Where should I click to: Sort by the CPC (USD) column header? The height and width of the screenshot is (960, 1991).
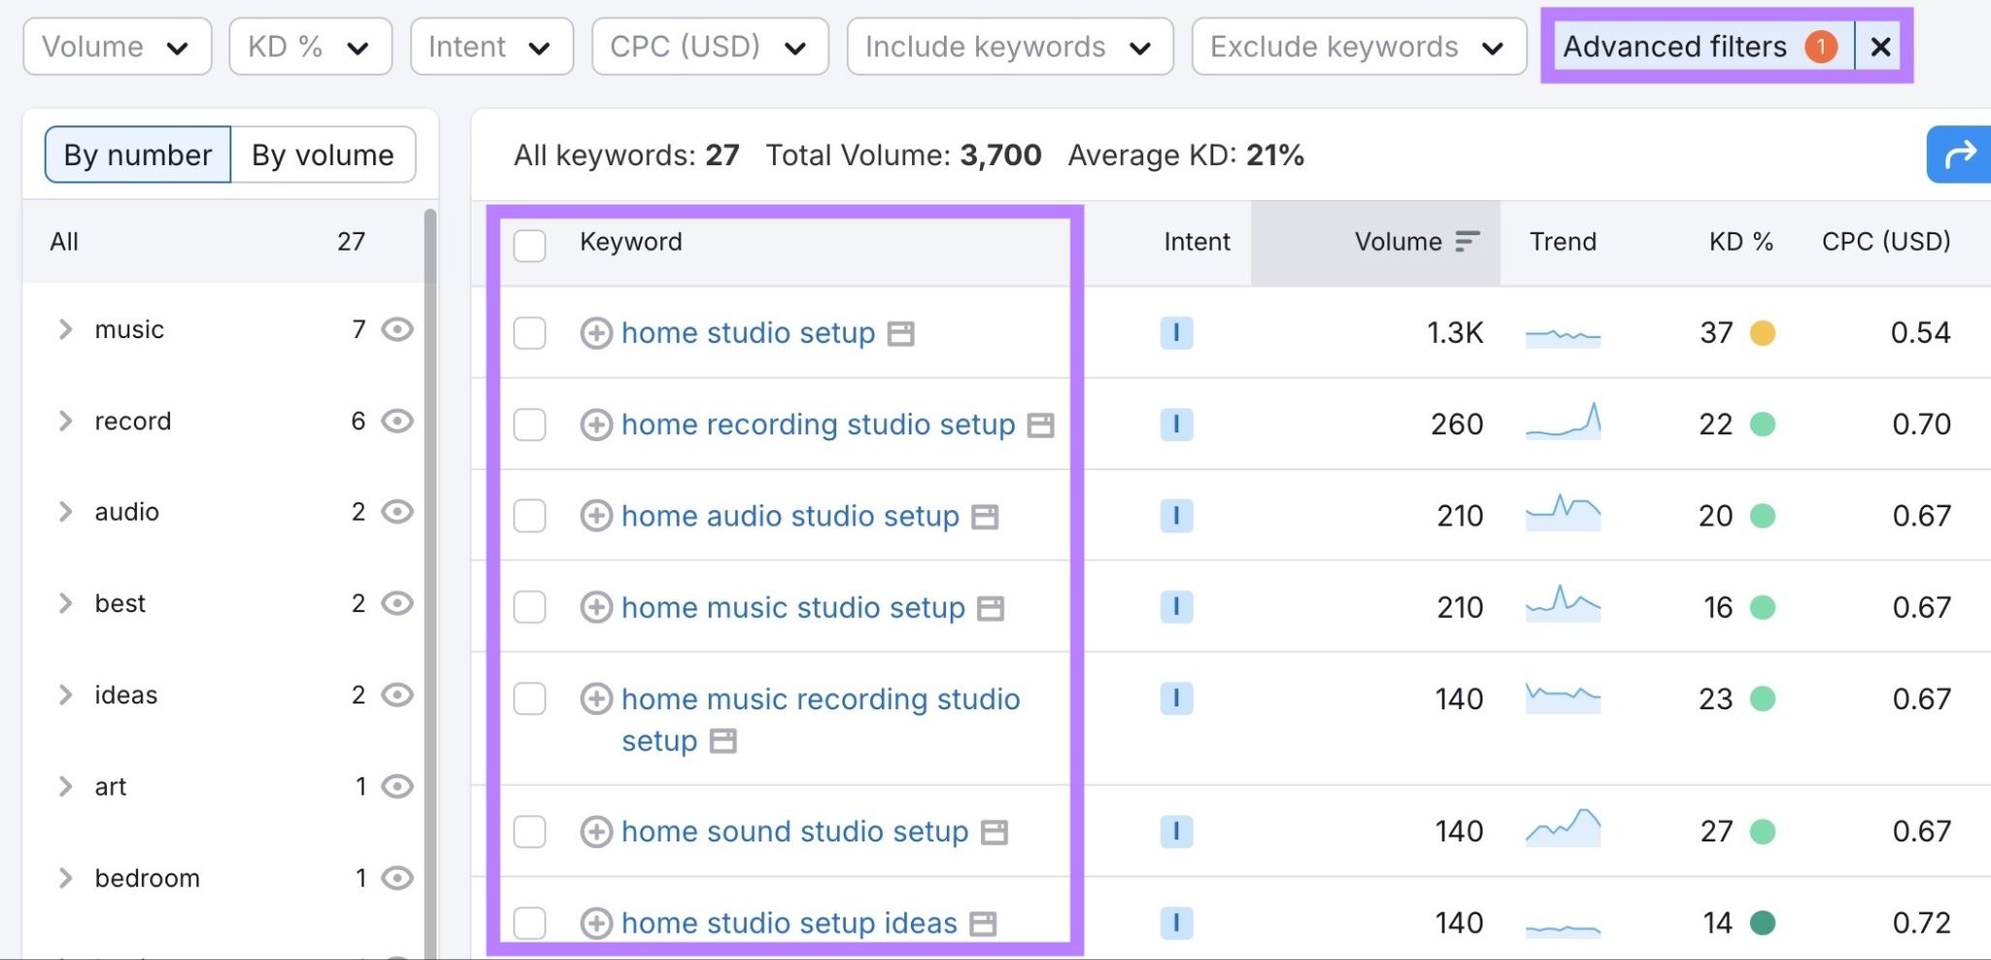(1886, 242)
